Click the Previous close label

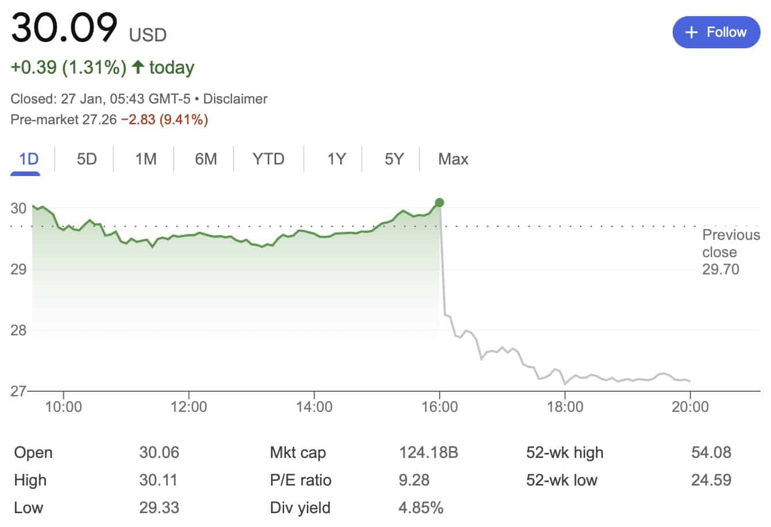click(x=731, y=243)
